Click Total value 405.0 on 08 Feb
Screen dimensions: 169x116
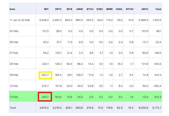click(x=158, y=64)
